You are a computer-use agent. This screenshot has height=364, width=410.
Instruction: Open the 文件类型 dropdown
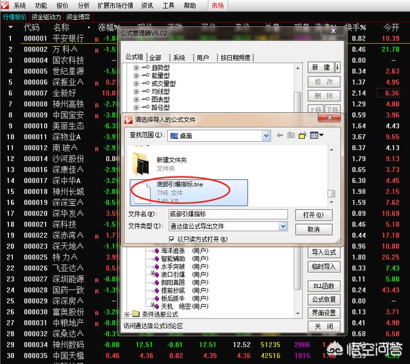click(x=283, y=226)
